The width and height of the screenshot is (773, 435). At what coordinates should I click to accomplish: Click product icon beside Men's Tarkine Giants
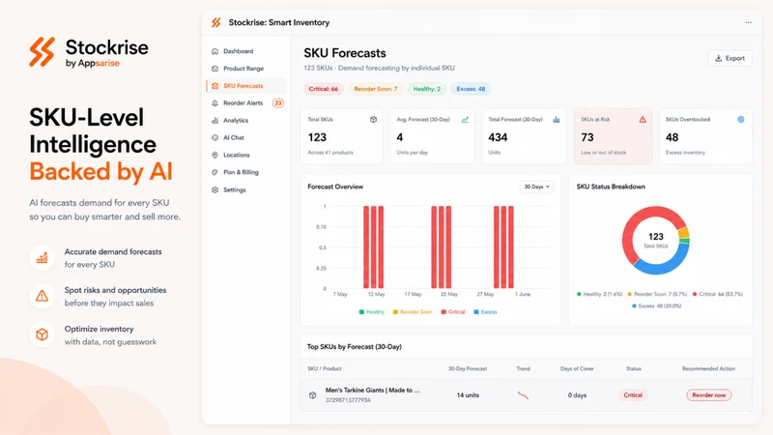(312, 395)
